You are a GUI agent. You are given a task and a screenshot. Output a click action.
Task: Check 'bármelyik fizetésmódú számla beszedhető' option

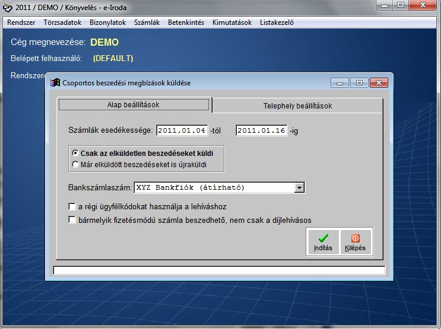coord(72,220)
